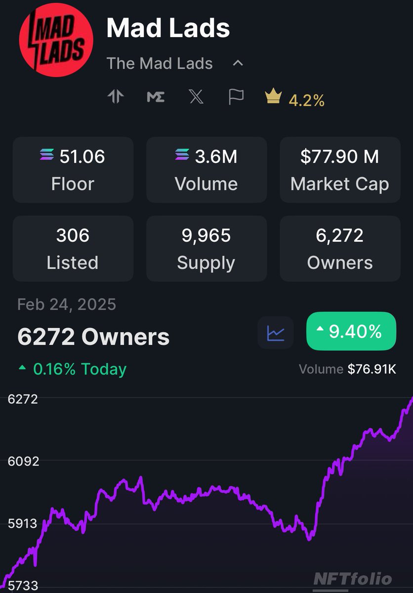
Task: Open the Volume 3.6M stat card
Action: coord(206,170)
